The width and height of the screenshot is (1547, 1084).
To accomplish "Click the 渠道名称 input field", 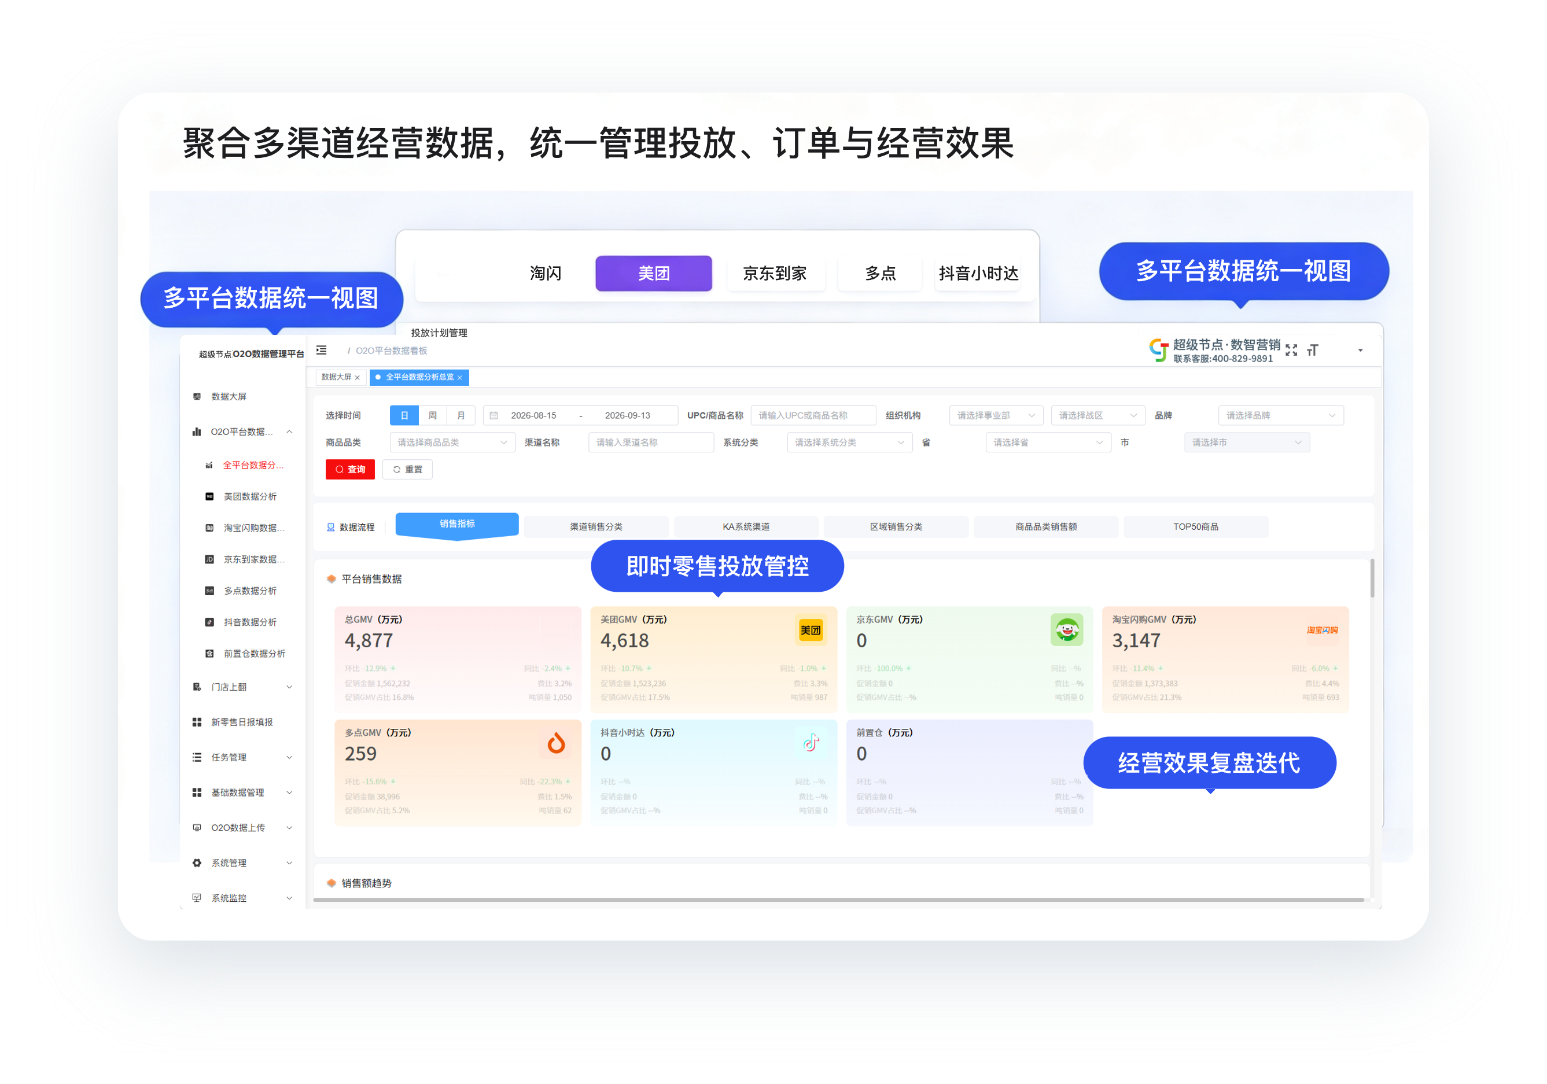I will (x=651, y=443).
